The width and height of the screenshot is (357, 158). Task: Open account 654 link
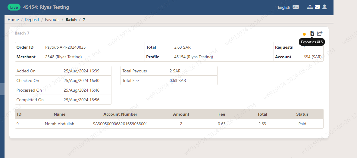click(x=307, y=57)
